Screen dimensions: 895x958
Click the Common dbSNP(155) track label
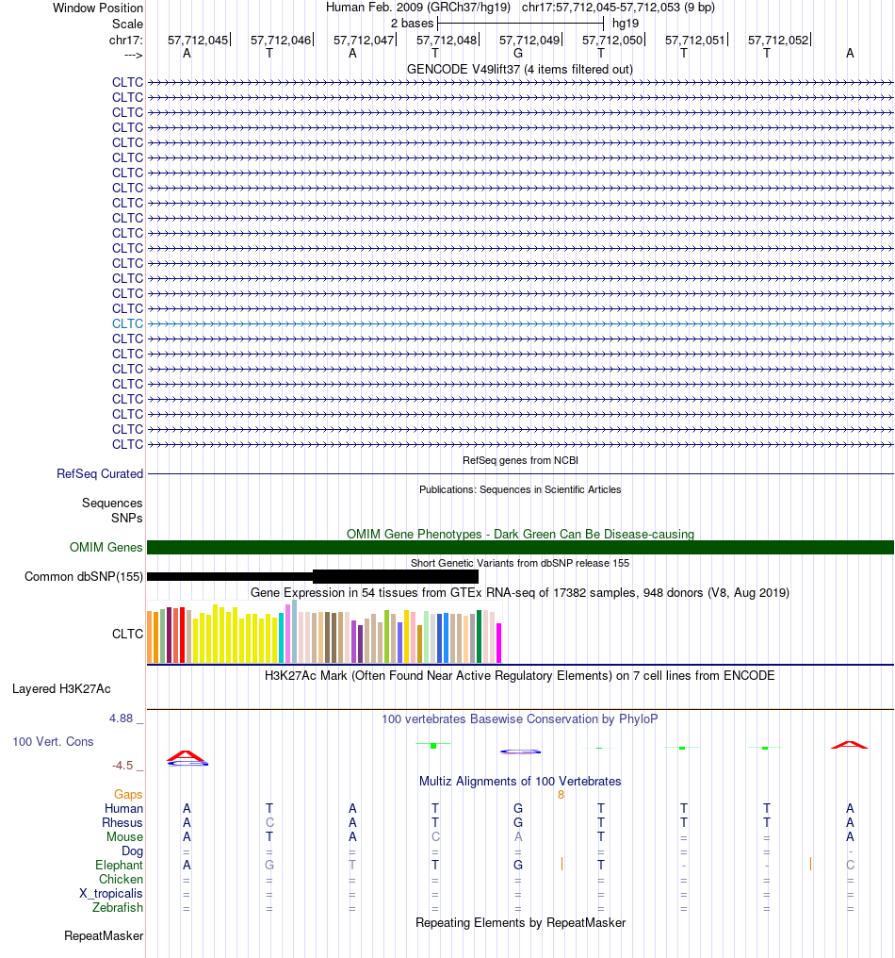pos(84,576)
